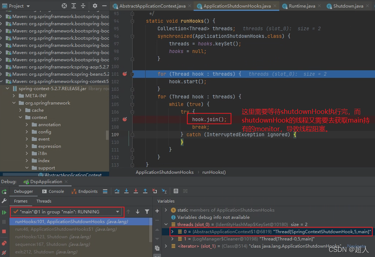Image resolution: width=375 pixels, height=257 pixels.
Task: Switch to the Frames tab
Action: (x=21, y=201)
